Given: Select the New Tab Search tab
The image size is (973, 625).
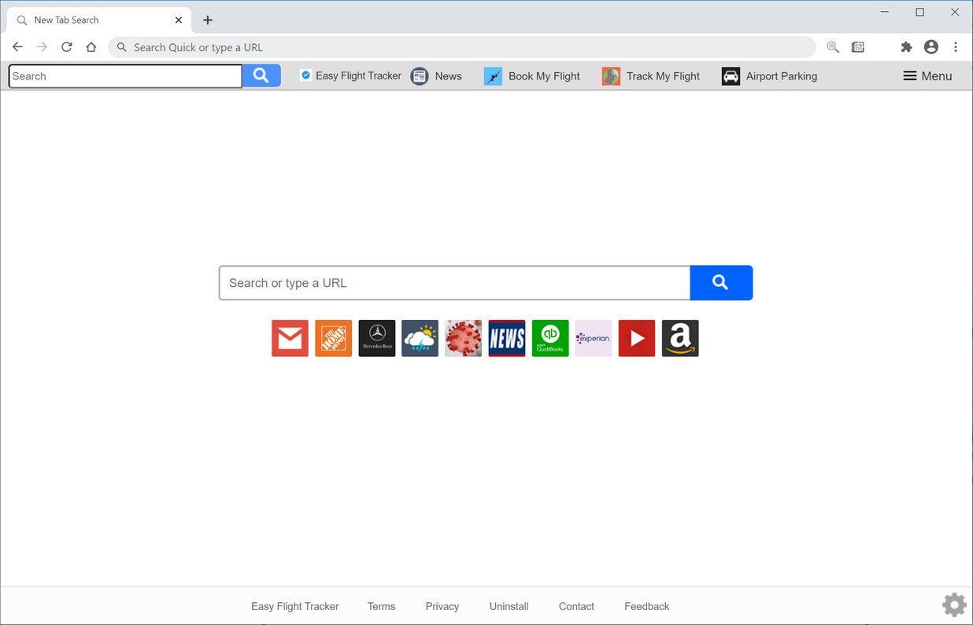Looking at the screenshot, I should (98, 20).
